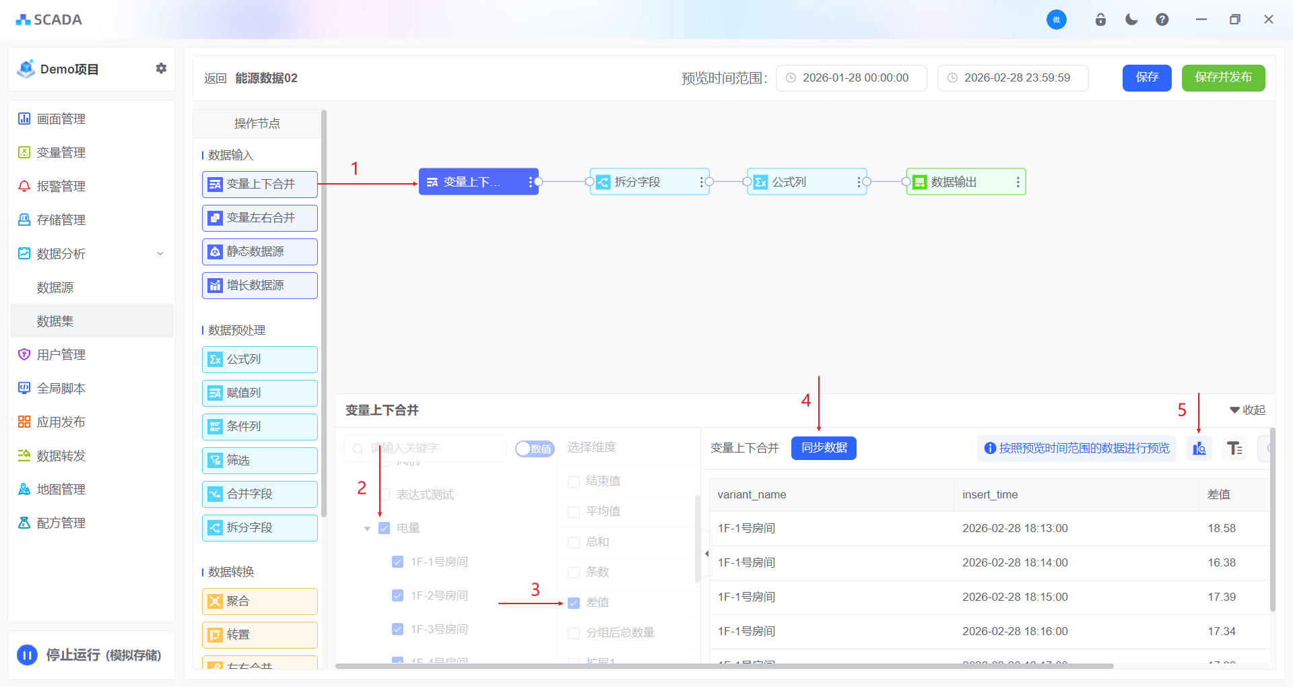Open 变量管理 in the sidebar
The width and height of the screenshot is (1293, 687).
pyautogui.click(x=61, y=153)
